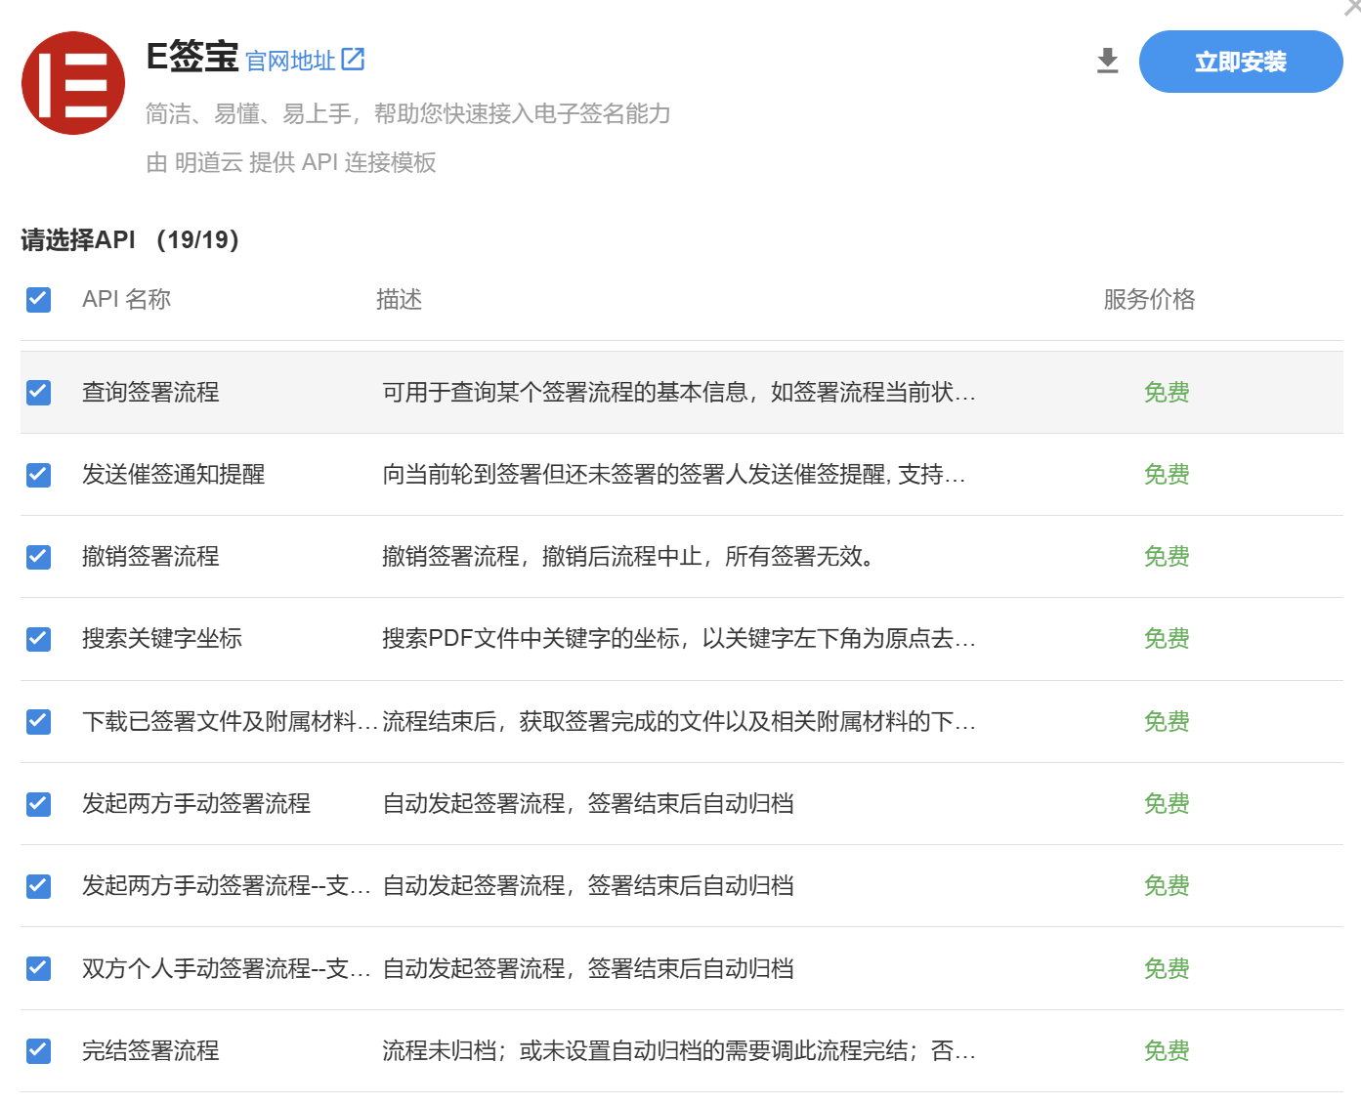Viewport: 1361px width, 1105px height.
Task: Uncheck the 查询签署流程 checkbox
Action: click(38, 392)
